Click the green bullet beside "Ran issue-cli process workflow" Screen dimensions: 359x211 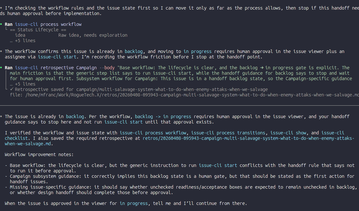[1, 24]
